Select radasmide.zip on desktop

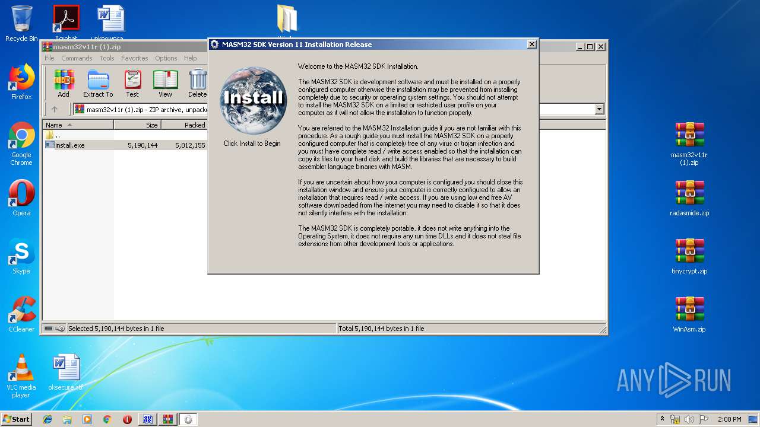(689, 198)
